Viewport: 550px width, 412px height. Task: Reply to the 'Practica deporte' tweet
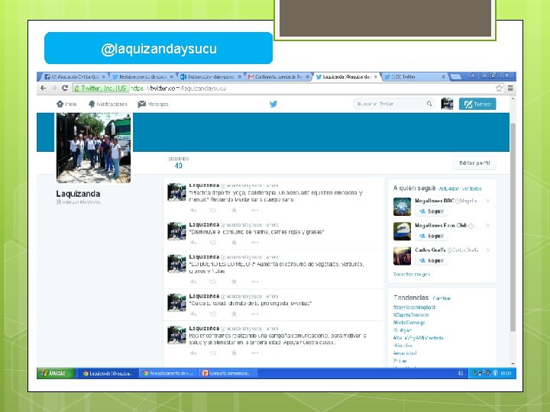coord(193,211)
